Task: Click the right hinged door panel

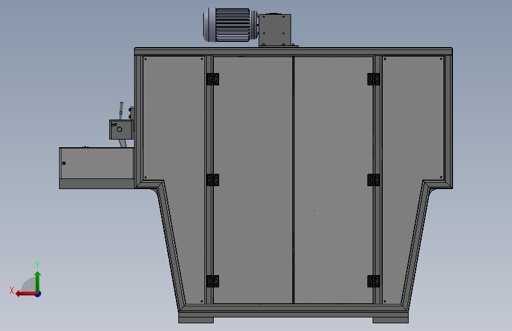Action: pos(334,180)
